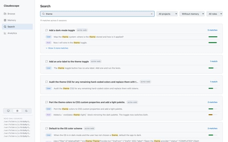Click '11 matches across 5 sessions' summary
The width and height of the screenshot is (228, 142).
[53, 20]
